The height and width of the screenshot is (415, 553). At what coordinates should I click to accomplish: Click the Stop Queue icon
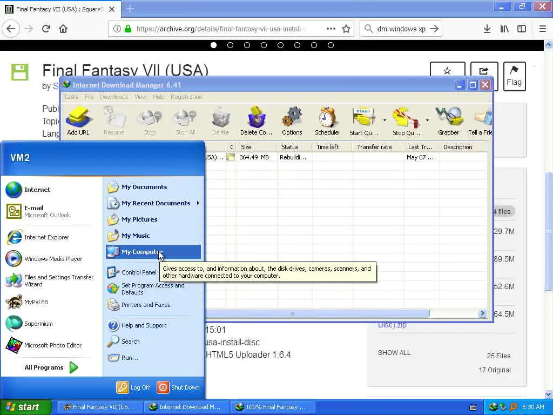coord(406,121)
